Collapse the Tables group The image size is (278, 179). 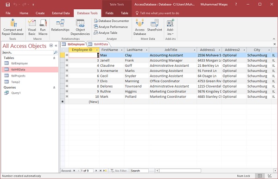(54, 58)
